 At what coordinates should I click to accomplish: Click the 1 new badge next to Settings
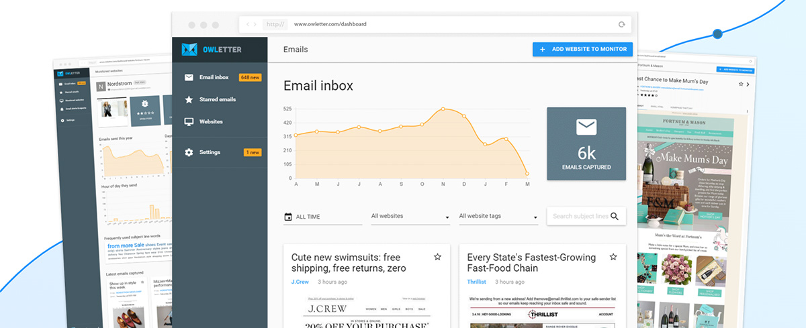pos(252,152)
